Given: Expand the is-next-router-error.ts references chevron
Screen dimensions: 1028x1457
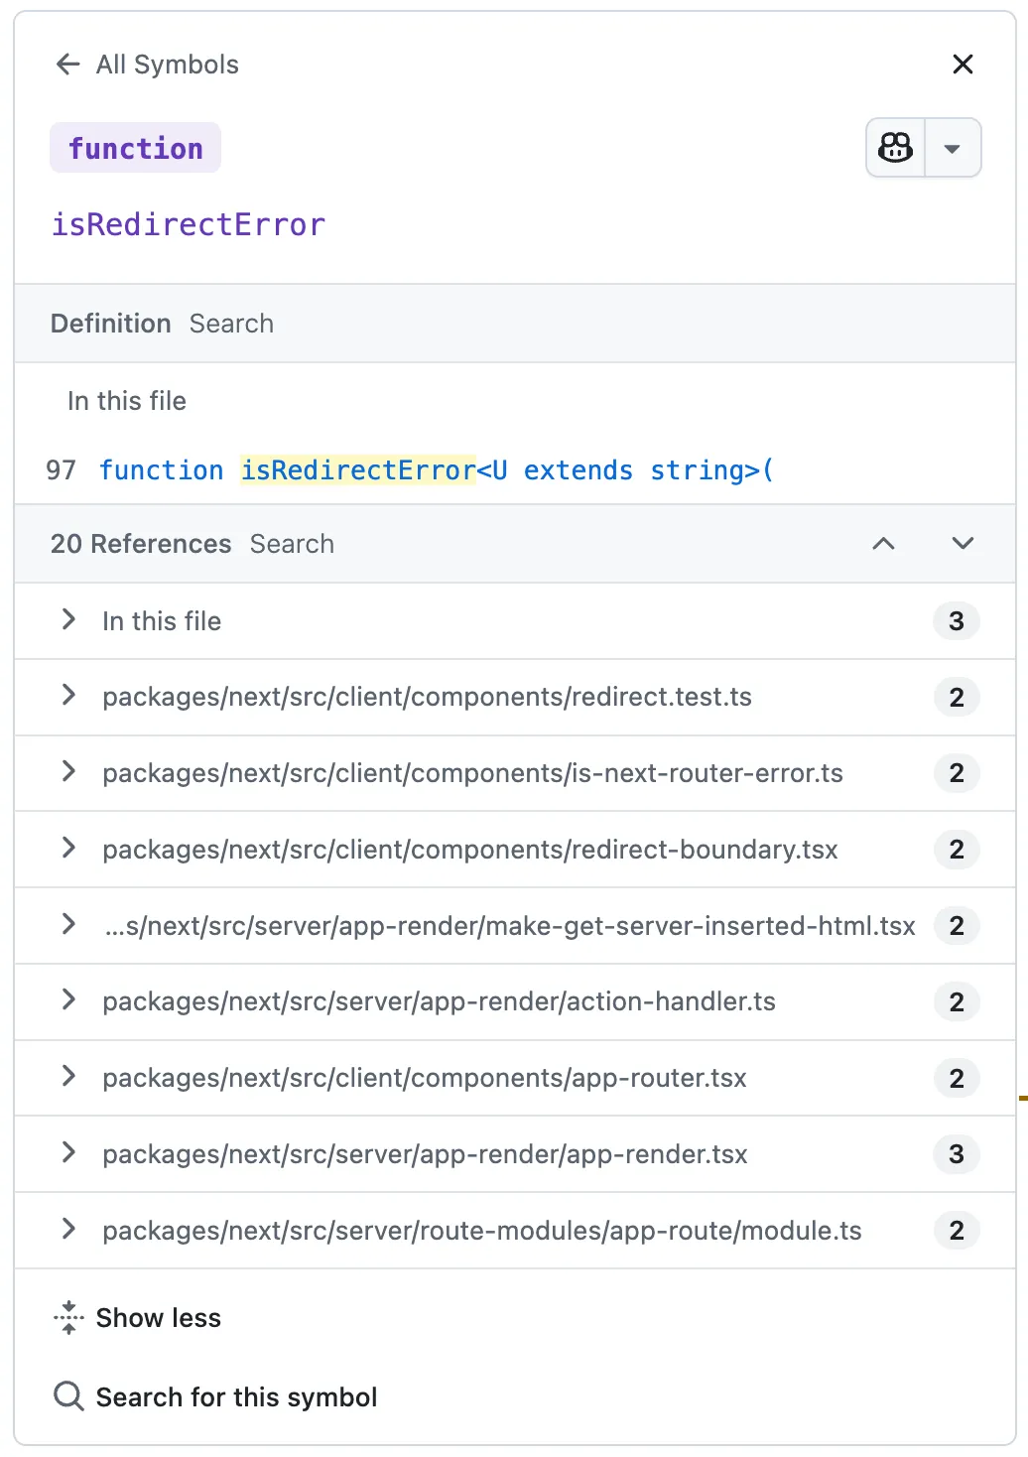Looking at the screenshot, I should coord(68,772).
